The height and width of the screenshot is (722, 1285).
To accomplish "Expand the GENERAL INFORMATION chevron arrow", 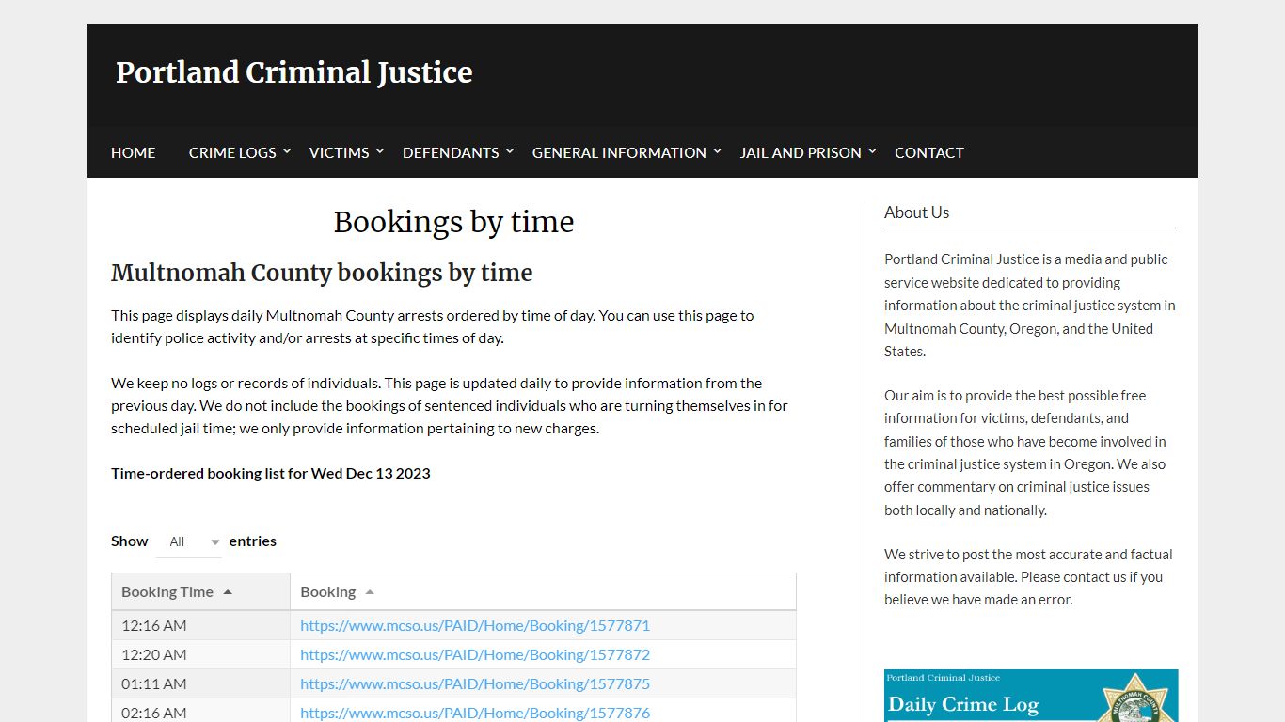I will click(716, 151).
